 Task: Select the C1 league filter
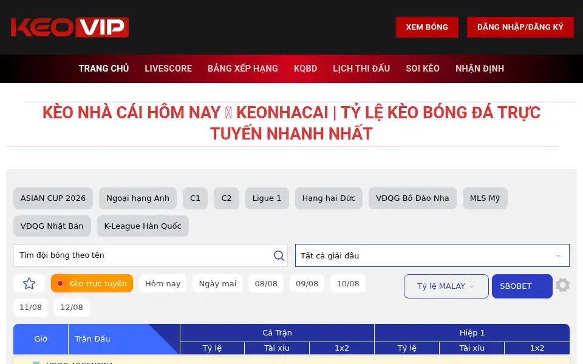[195, 198]
